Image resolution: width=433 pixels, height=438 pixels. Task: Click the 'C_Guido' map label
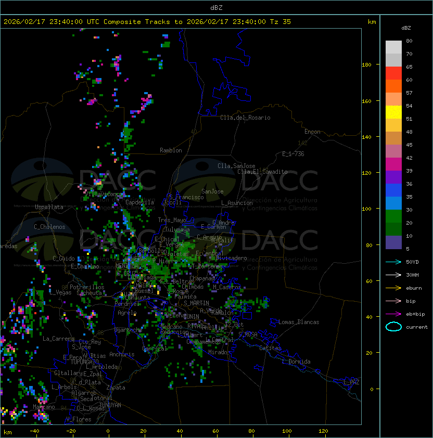[x=63, y=259]
